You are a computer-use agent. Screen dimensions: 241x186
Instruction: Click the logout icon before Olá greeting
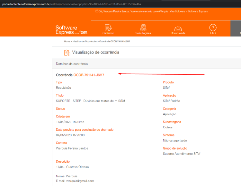pyautogui.click(x=96, y=11)
